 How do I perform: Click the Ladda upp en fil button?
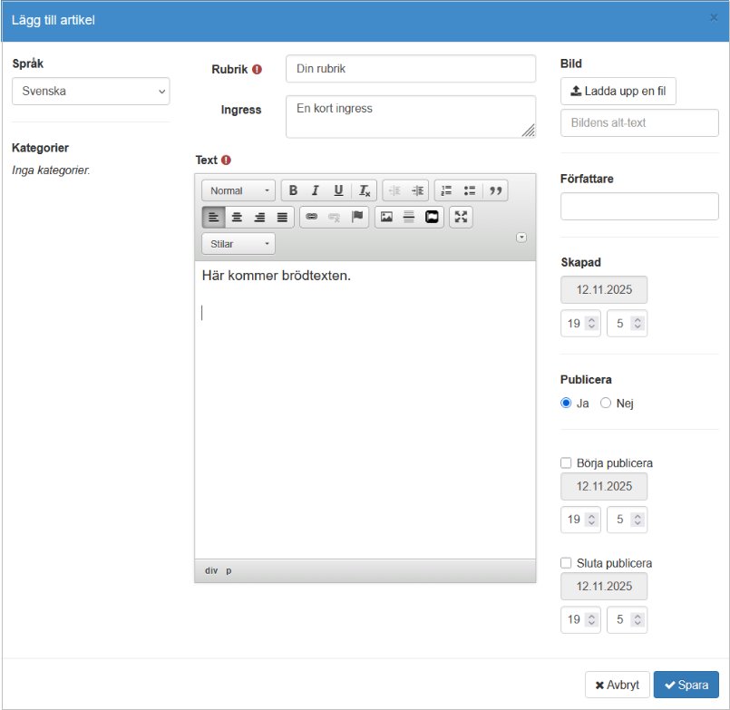(618, 92)
